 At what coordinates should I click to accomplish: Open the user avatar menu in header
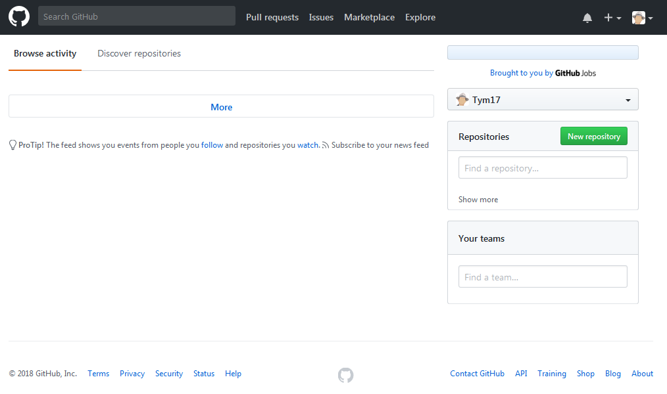tap(642, 18)
